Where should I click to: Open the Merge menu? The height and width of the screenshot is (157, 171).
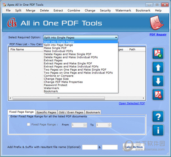[31, 10]
